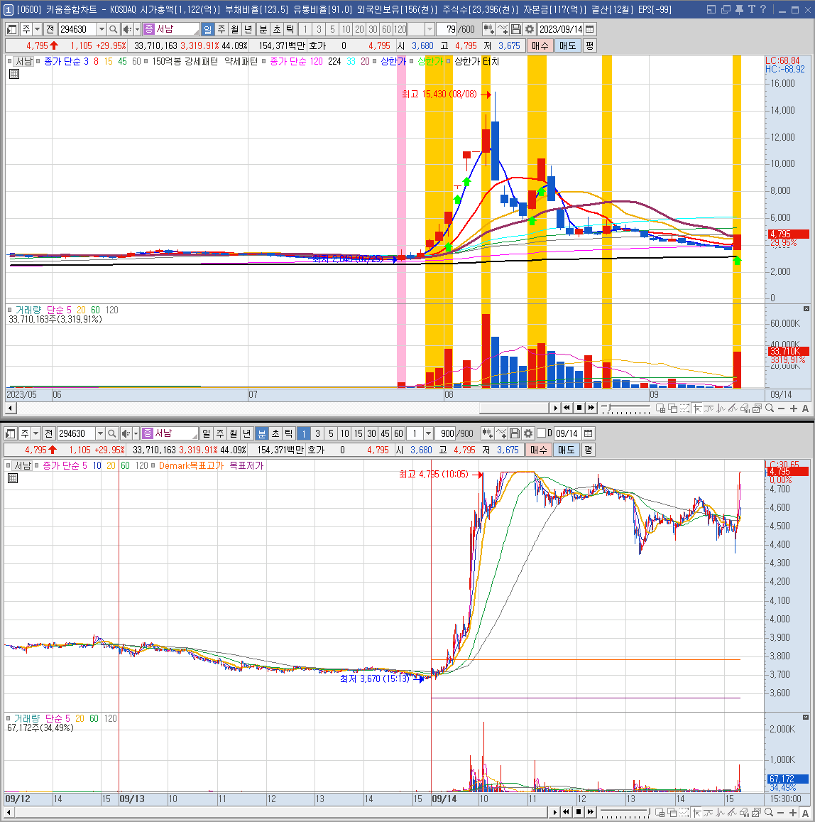Screen dimensions: 815x822
Task: Select 30-minute interval tab in bottom chart
Action: coord(371,433)
